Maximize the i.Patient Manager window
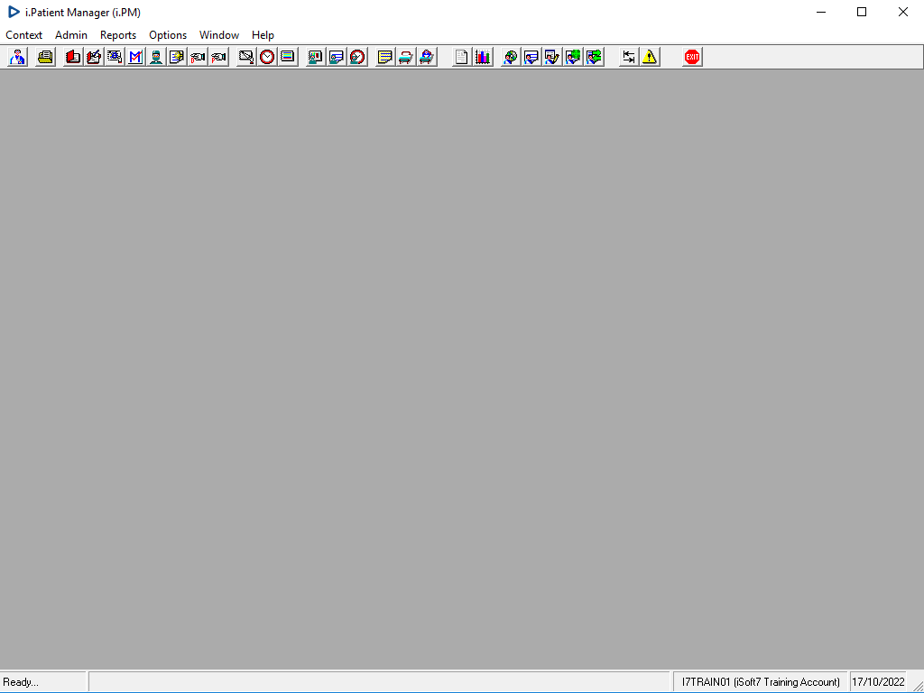Screen dimensions: 924x693 pos(862,12)
